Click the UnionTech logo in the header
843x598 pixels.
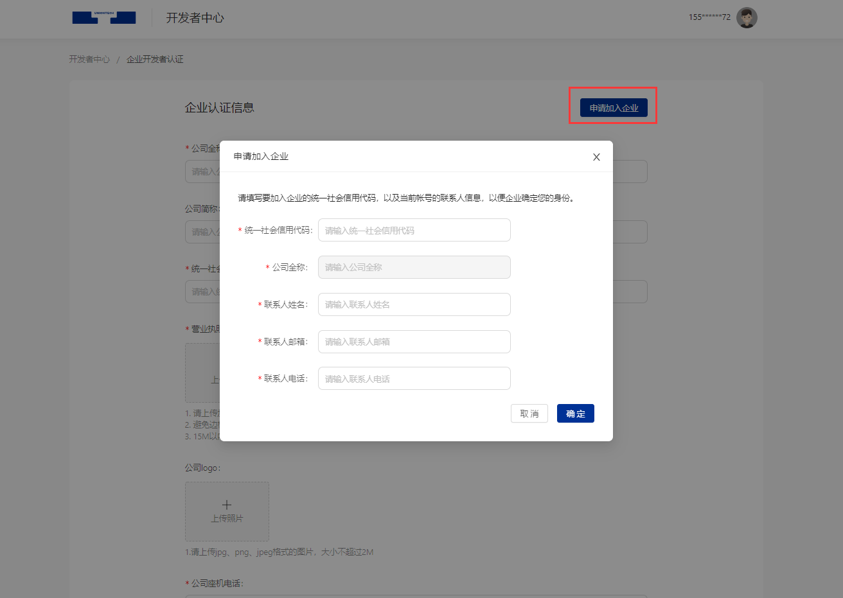[x=104, y=17]
